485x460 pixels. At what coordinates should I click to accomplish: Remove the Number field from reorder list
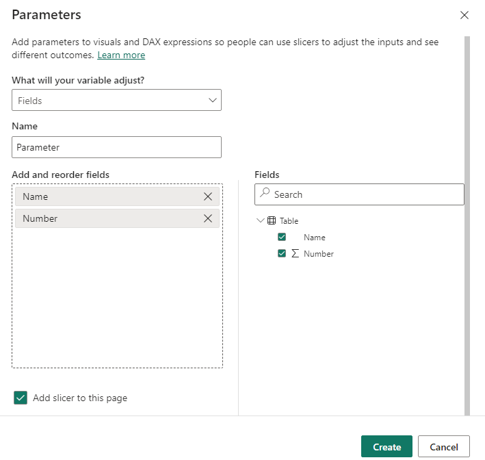click(208, 218)
